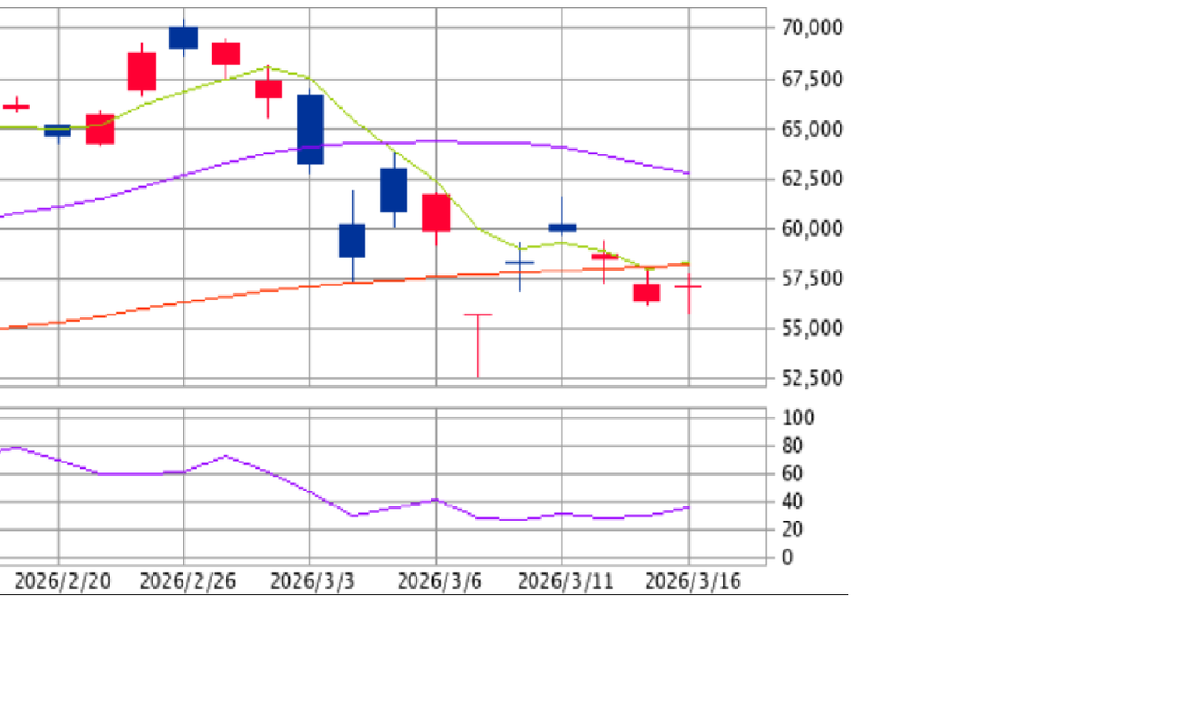Select the 2026/3/11 date label
This screenshot has width=1198, height=704.
pos(565,581)
